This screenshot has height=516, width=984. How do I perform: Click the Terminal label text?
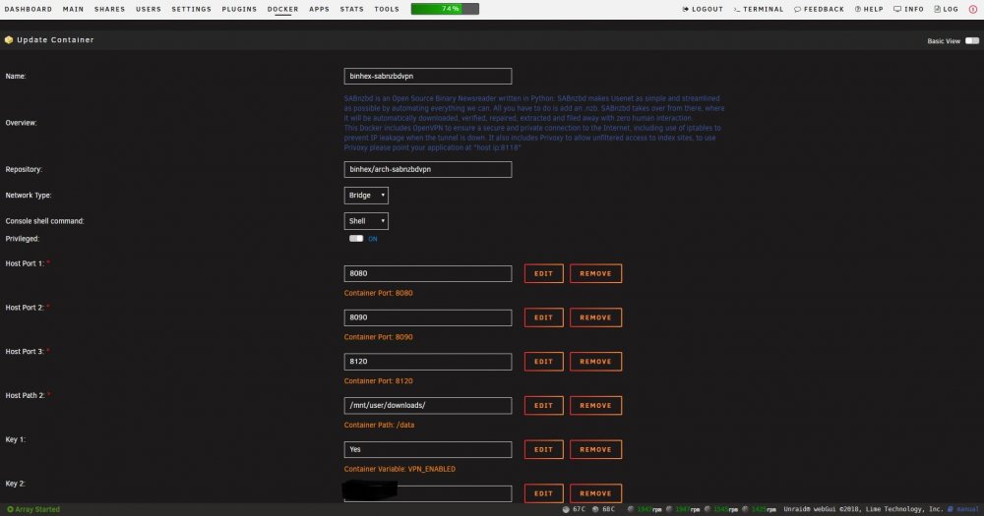coord(764,10)
